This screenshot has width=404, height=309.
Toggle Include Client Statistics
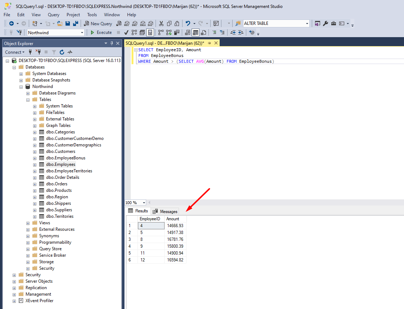point(177,32)
